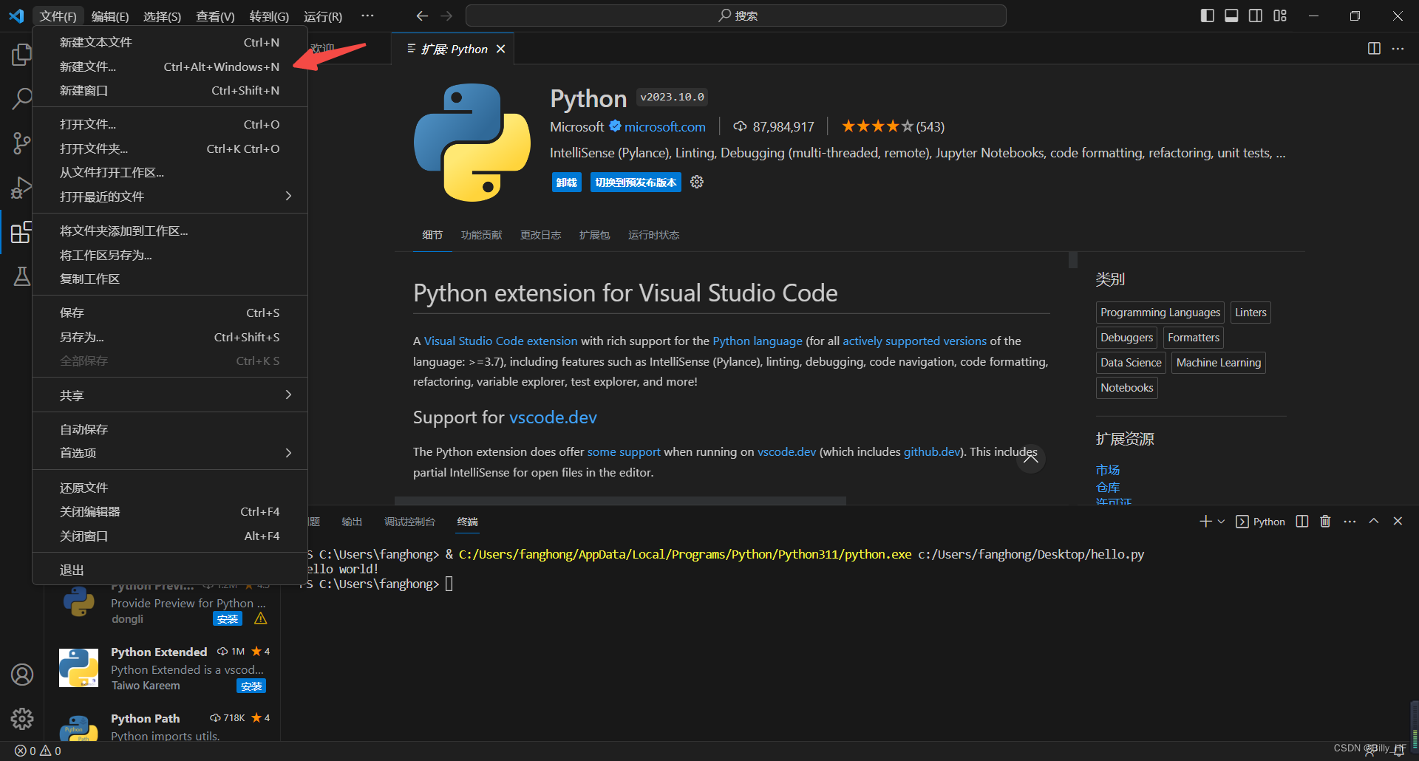Open the menu bar overflow ellipsis
This screenshot has width=1419, height=761.
click(x=367, y=16)
